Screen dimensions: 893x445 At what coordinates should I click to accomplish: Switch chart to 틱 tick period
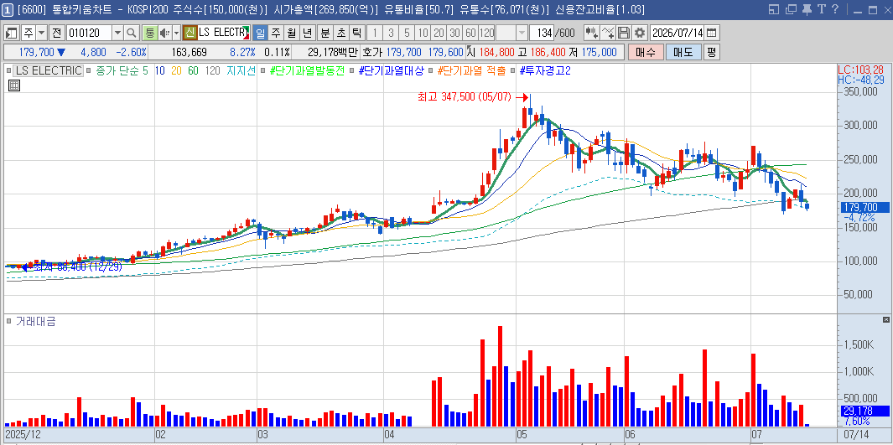(356, 33)
